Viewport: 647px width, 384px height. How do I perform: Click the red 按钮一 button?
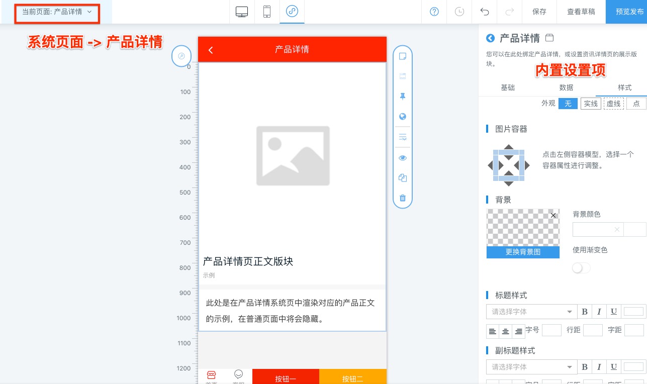pyautogui.click(x=286, y=377)
